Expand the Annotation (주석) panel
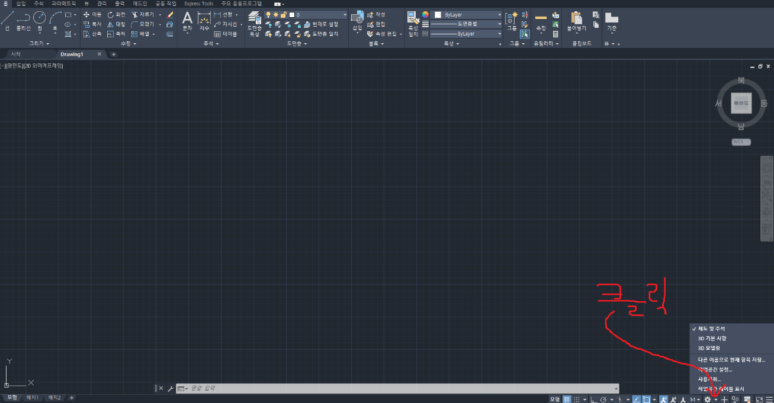This screenshot has width=774, height=403. [x=211, y=43]
